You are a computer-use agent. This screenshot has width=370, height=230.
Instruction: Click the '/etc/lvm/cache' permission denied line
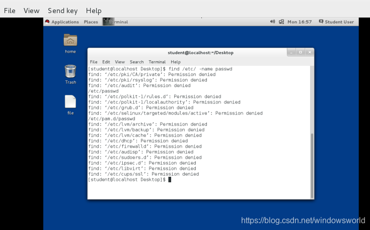pyautogui.click(x=145, y=136)
